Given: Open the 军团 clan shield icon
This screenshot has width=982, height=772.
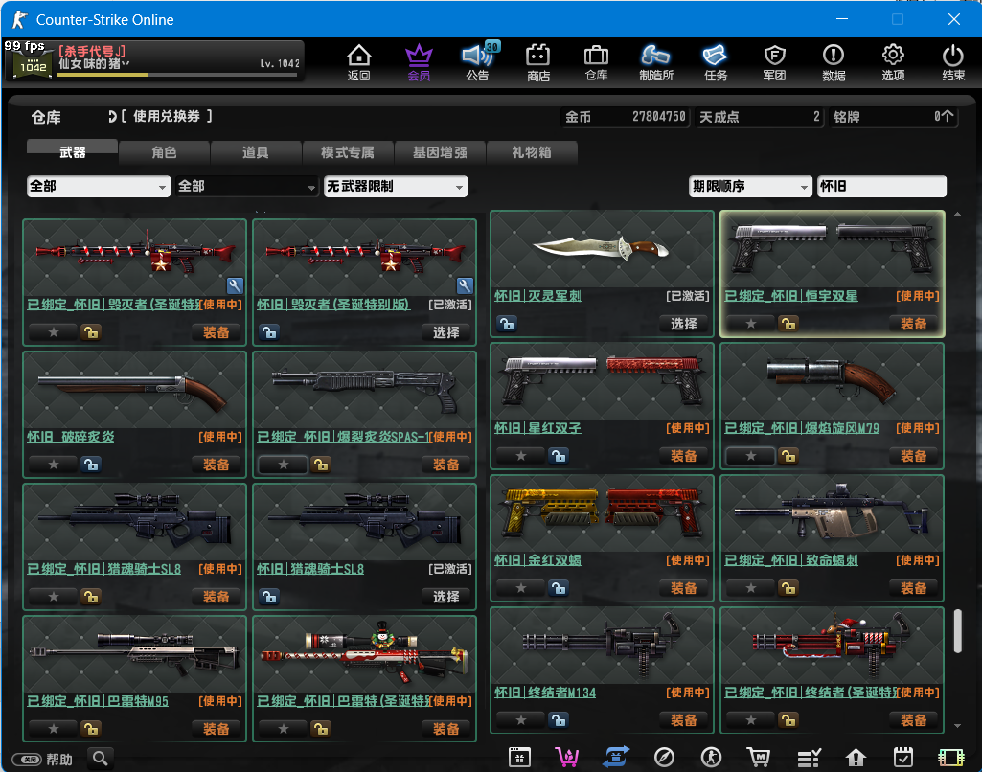Looking at the screenshot, I should click(x=775, y=62).
